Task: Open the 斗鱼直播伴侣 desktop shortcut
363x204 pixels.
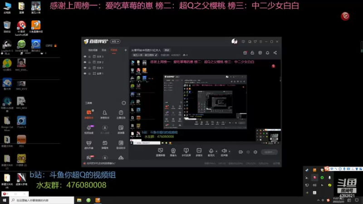Action: click(36, 27)
